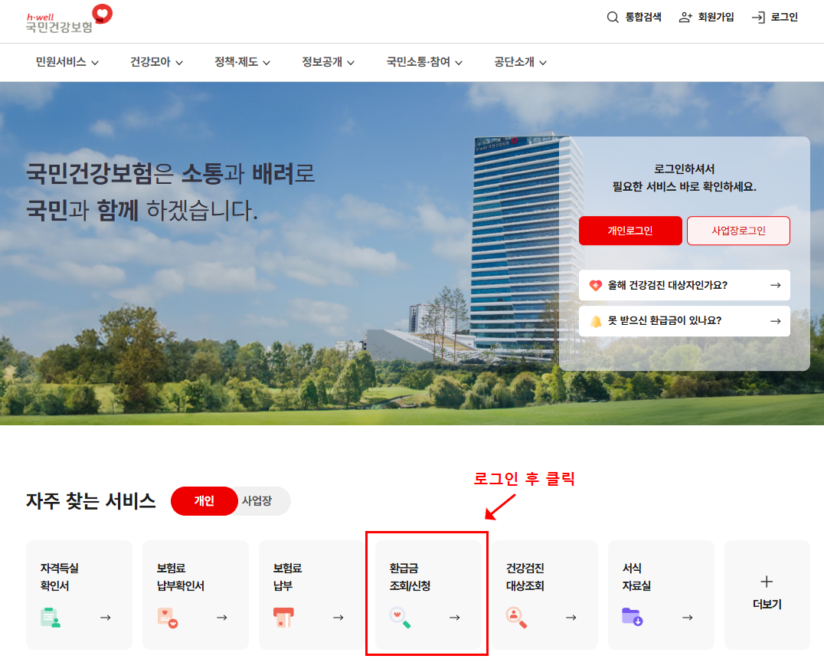Open the 자격득실 확인서 card title
This screenshot has width=824, height=672.
pyautogui.click(x=60, y=577)
